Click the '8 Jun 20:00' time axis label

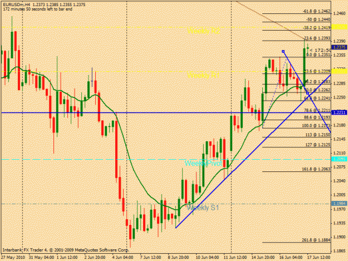[x=178, y=258]
